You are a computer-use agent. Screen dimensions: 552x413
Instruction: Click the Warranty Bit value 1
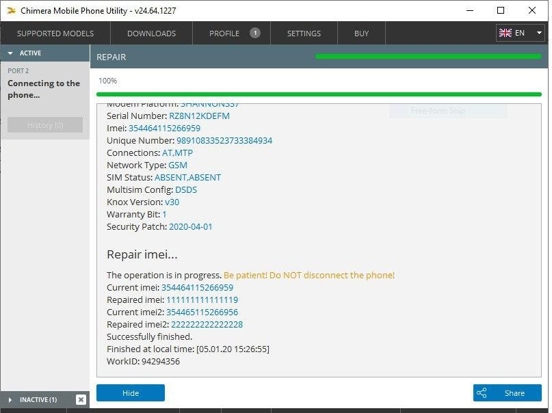164,215
